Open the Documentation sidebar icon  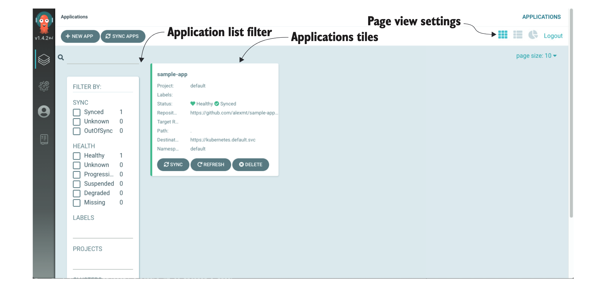(x=44, y=139)
